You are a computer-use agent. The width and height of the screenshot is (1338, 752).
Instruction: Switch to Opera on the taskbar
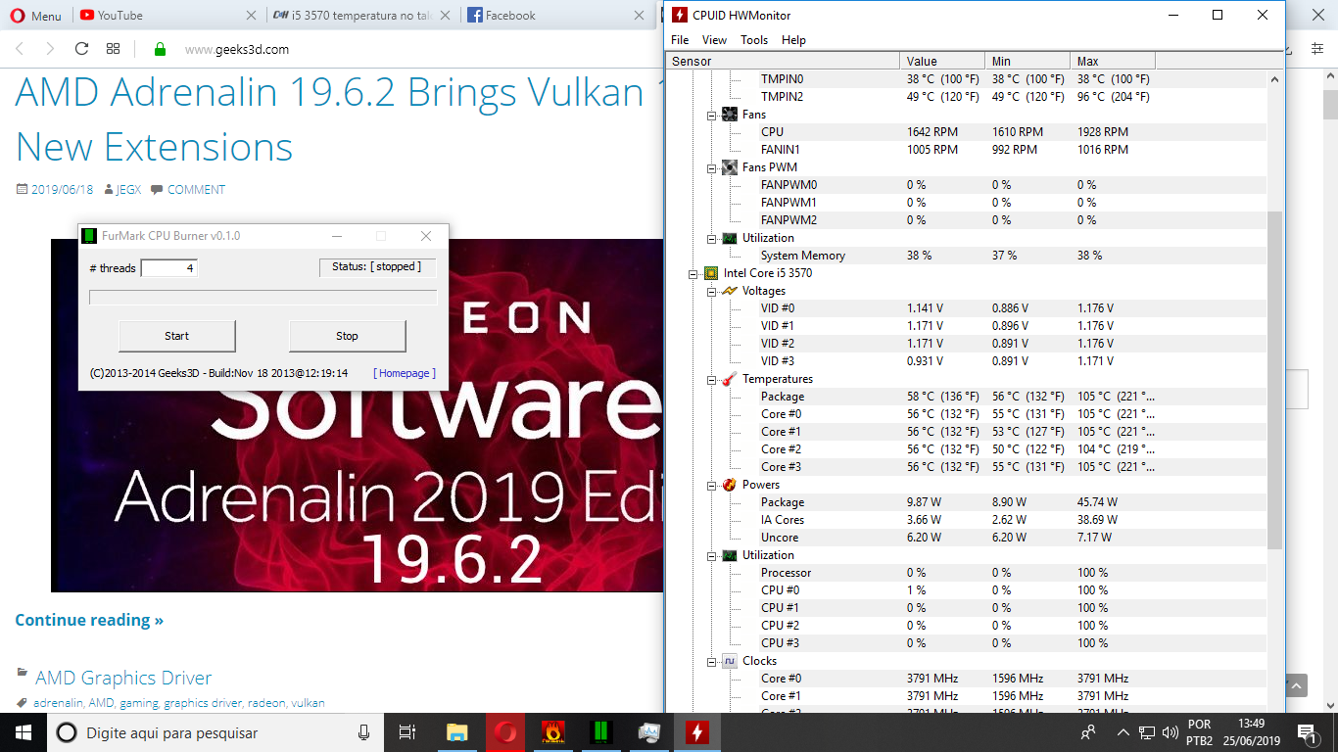point(505,732)
